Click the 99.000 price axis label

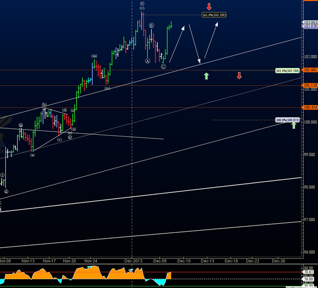pos(310,154)
